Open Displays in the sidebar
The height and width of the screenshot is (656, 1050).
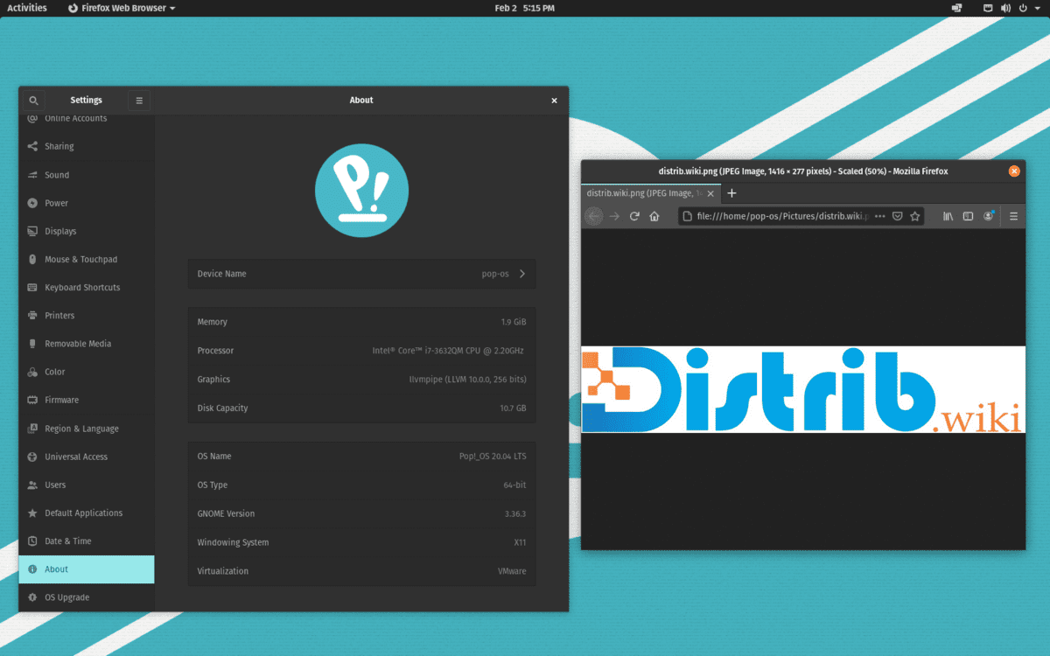tap(87, 231)
